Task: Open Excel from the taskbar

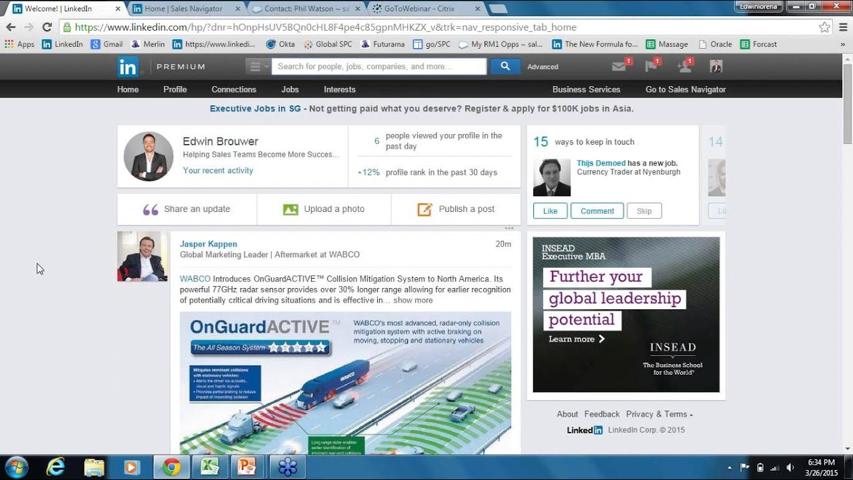Action: pyautogui.click(x=211, y=467)
